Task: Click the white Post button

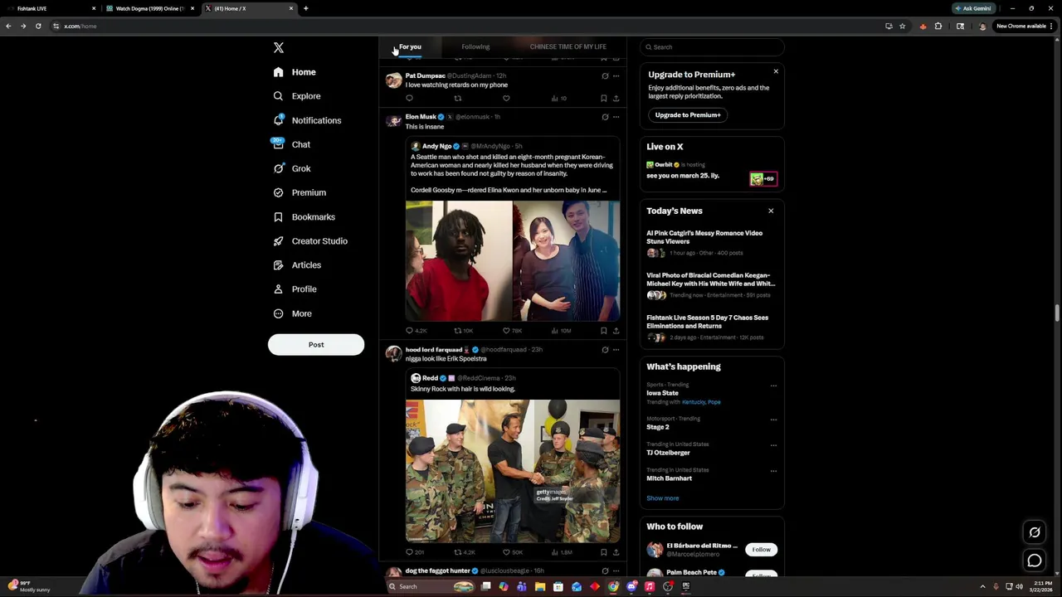Action: point(316,345)
